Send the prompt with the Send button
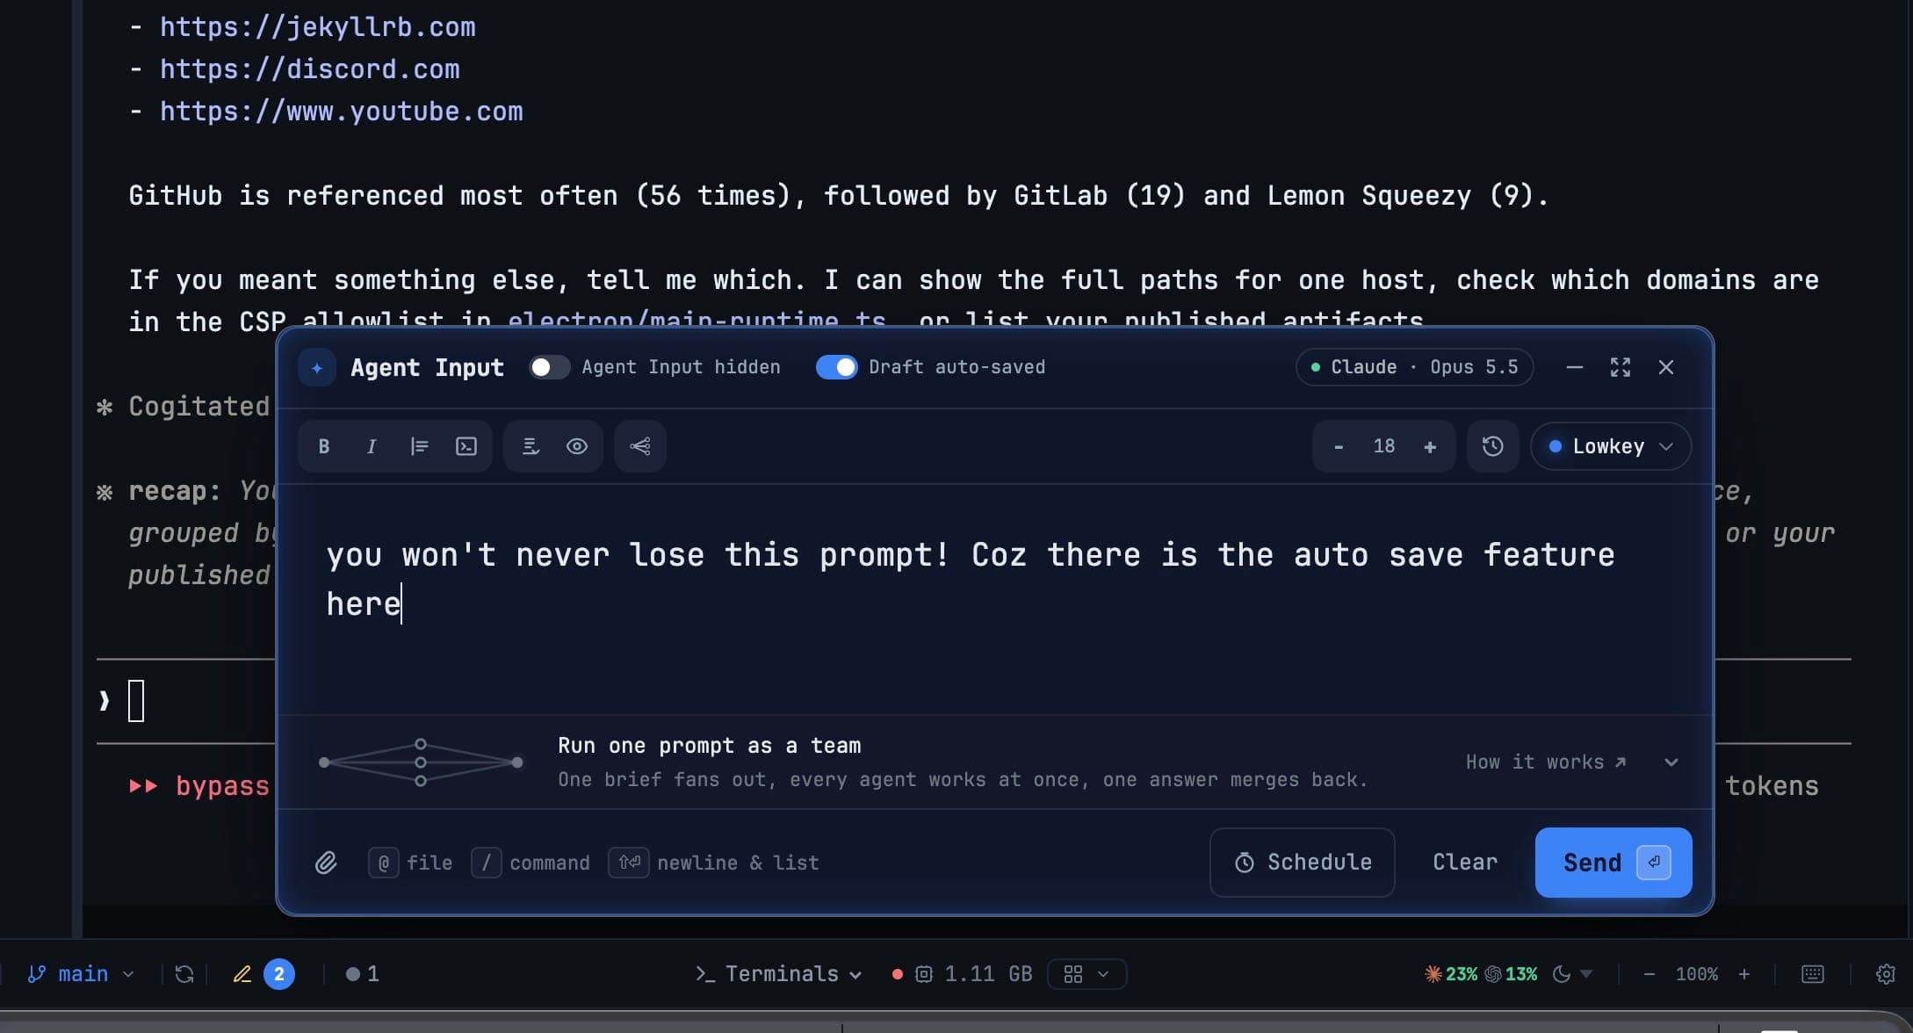 1613,863
